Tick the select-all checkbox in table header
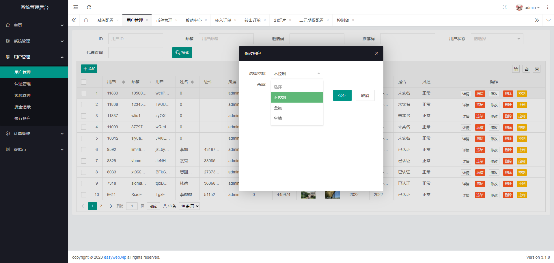 coord(84,82)
